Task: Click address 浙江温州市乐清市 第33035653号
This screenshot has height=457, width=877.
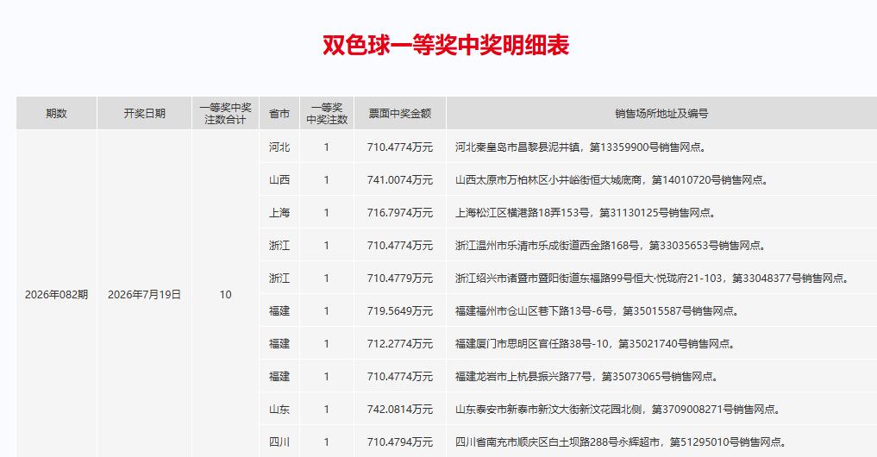Action: click(x=611, y=246)
